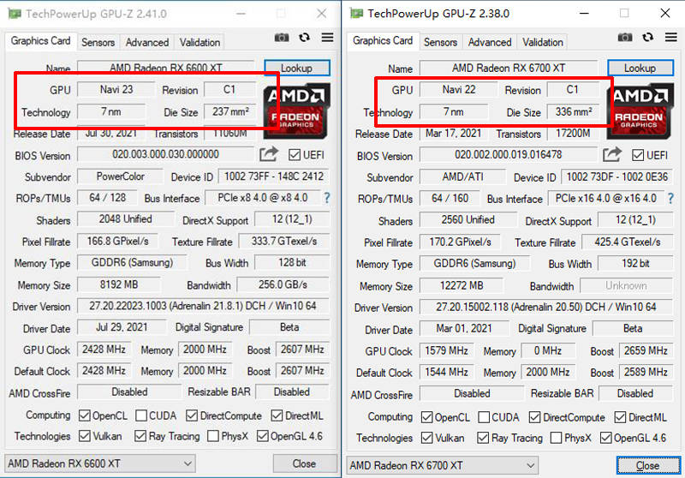Switch to Sensors tab in GPU-Z 2.41.0

(x=98, y=42)
